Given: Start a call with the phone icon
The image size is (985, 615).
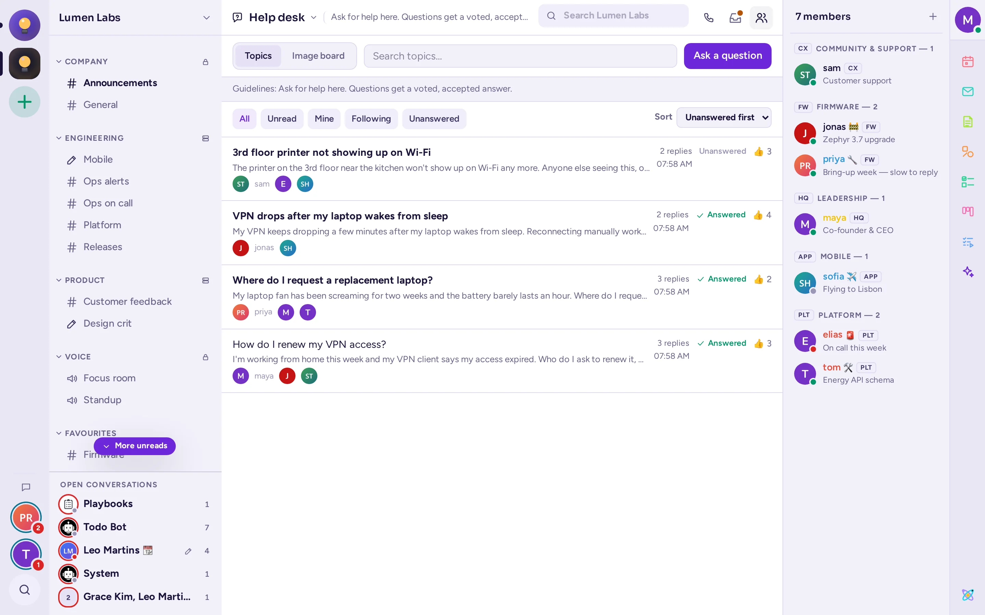Looking at the screenshot, I should tap(709, 17).
